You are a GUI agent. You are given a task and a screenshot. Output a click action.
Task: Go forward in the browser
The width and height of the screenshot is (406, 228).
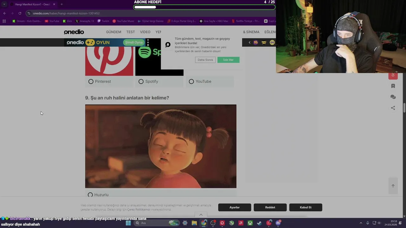[12, 13]
